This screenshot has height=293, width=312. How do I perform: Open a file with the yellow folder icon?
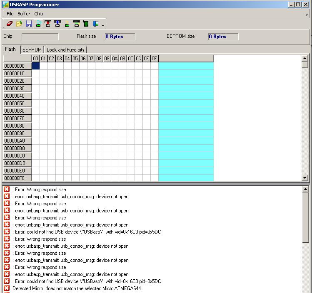(x=19, y=24)
